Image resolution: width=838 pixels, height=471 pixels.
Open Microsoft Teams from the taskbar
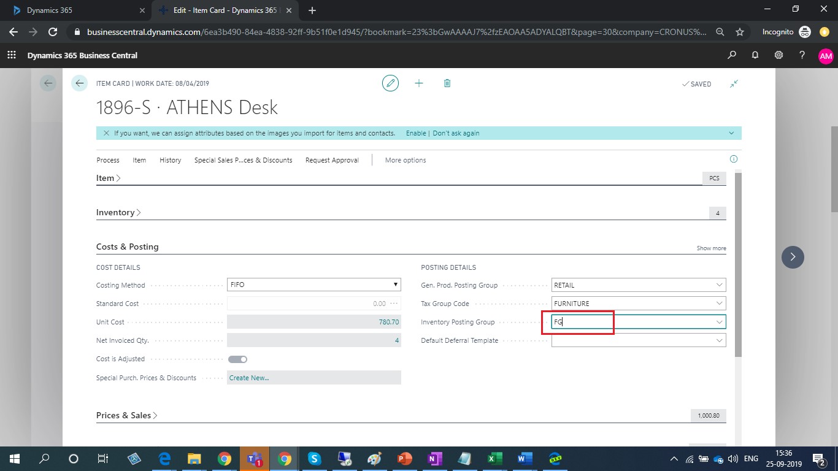[x=255, y=458]
